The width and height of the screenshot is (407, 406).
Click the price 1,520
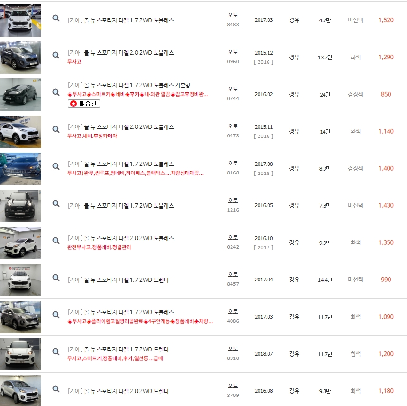pyautogui.click(x=386, y=20)
